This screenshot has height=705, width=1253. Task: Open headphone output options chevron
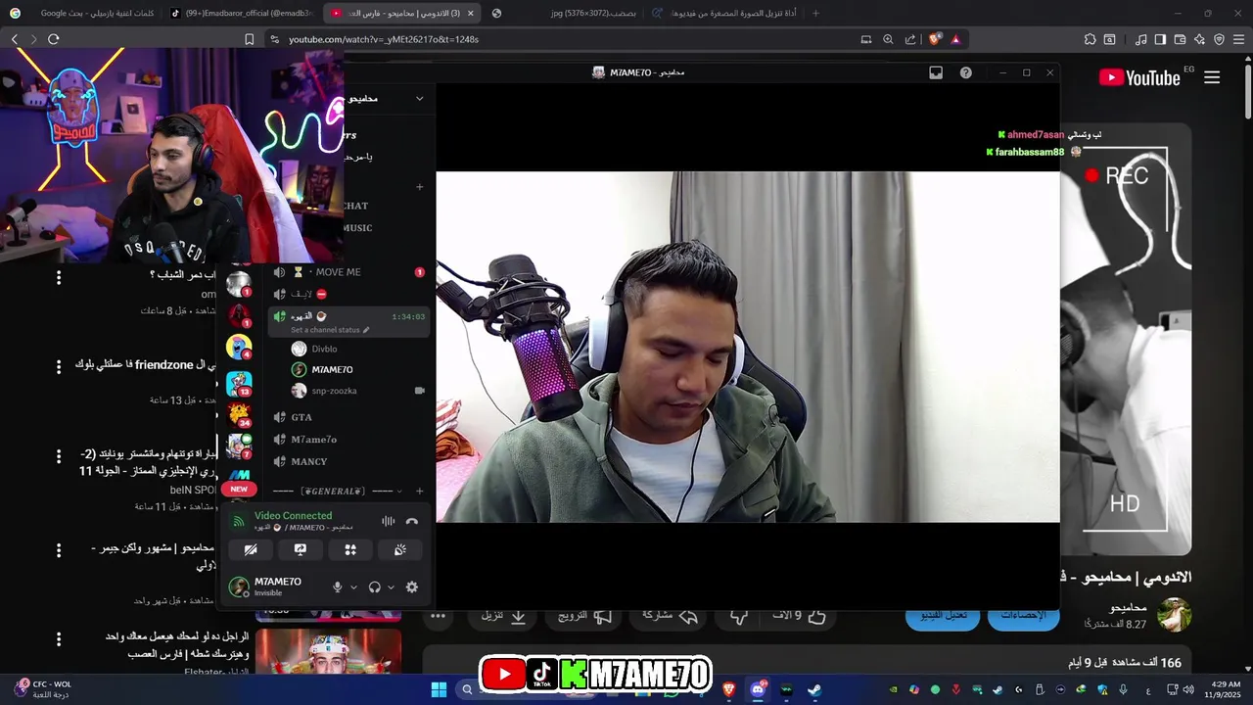pos(391,587)
